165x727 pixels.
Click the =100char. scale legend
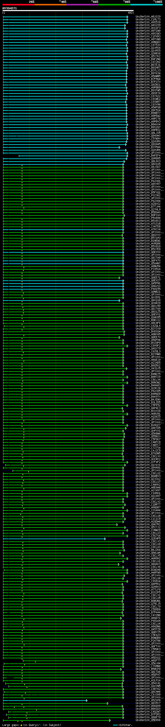(123, 725)
